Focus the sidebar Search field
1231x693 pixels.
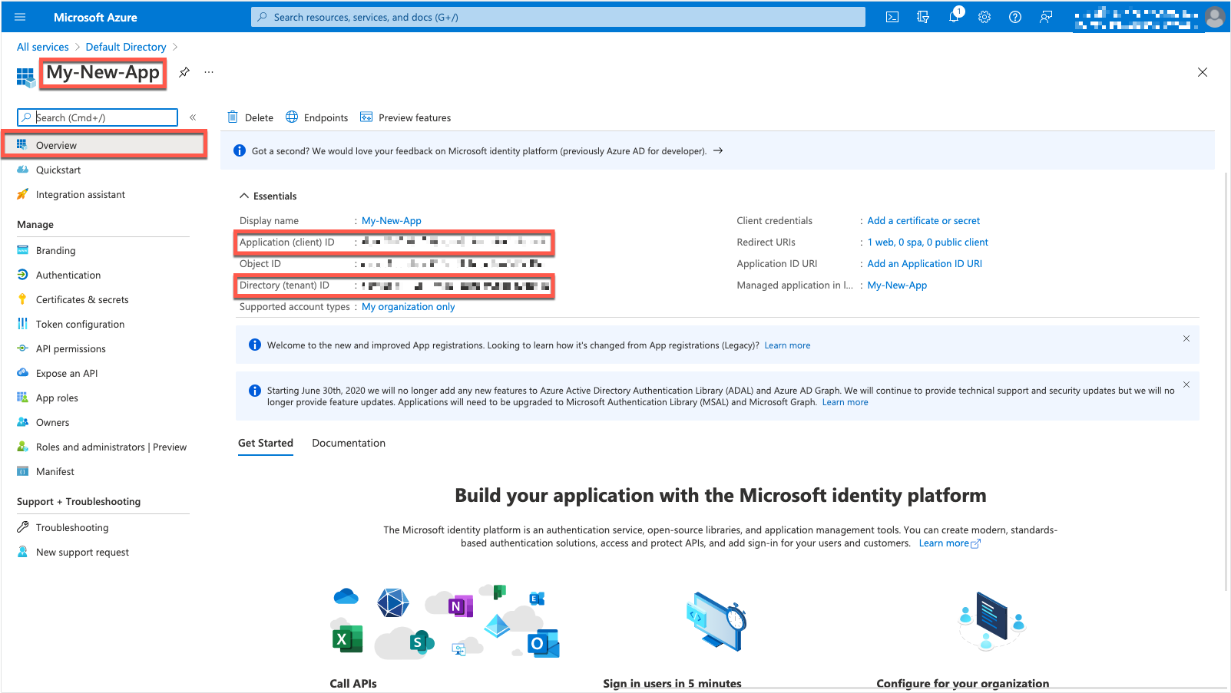coord(98,117)
